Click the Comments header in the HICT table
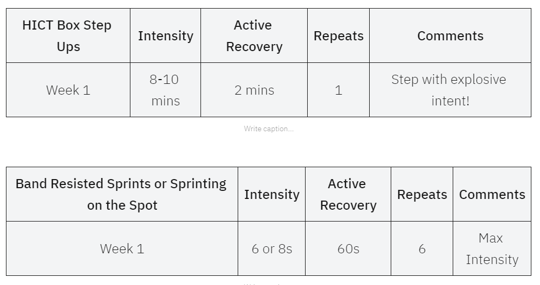 (450, 36)
